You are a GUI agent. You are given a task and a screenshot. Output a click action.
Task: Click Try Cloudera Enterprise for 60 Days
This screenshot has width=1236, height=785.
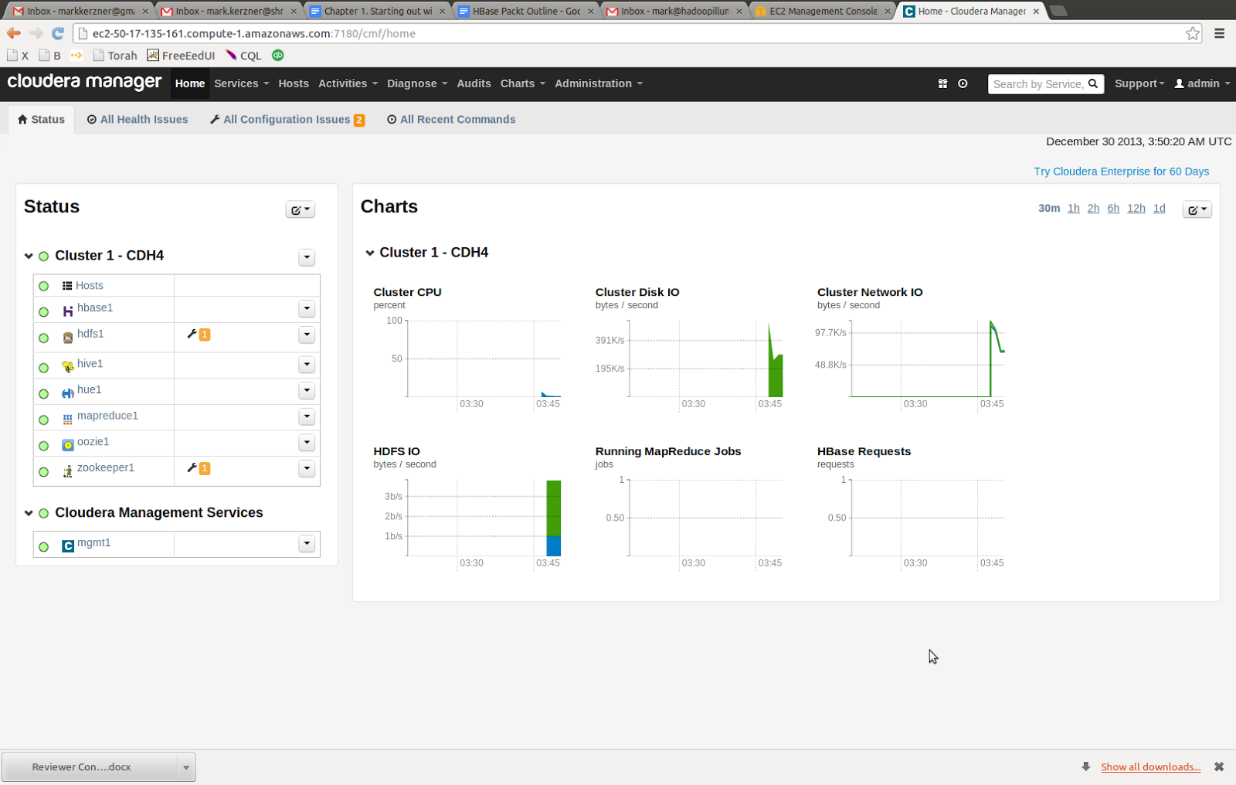[x=1122, y=172]
